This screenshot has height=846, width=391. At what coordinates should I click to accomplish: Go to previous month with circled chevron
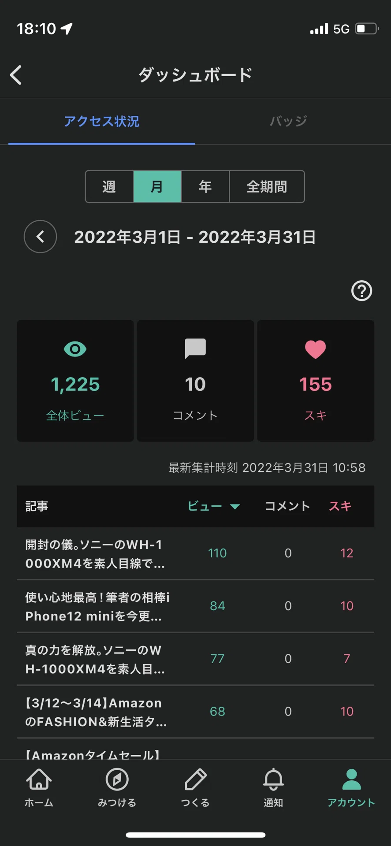click(x=40, y=237)
